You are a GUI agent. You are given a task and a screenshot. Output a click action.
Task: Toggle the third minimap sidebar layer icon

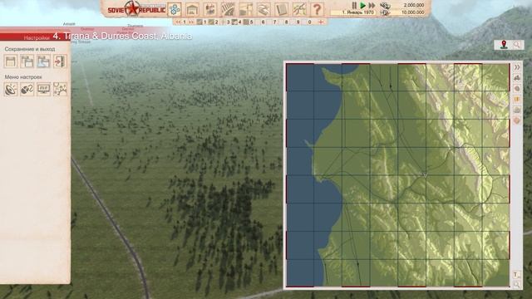(x=516, y=89)
